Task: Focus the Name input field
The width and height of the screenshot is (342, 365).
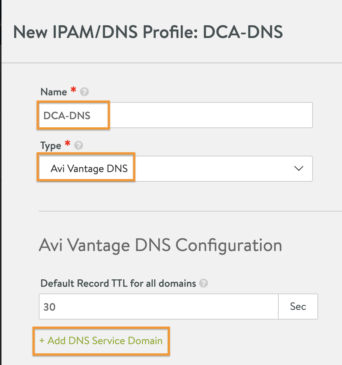Action: (176, 115)
